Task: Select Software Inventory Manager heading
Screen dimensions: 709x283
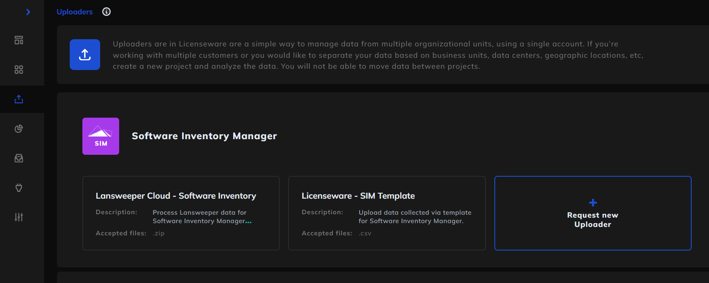Action: coord(205,136)
